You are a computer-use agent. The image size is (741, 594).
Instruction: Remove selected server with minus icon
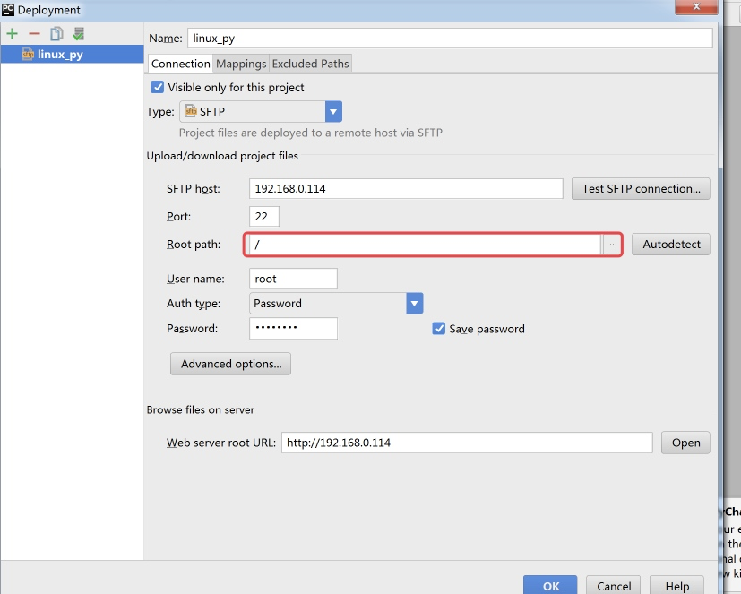coord(35,33)
